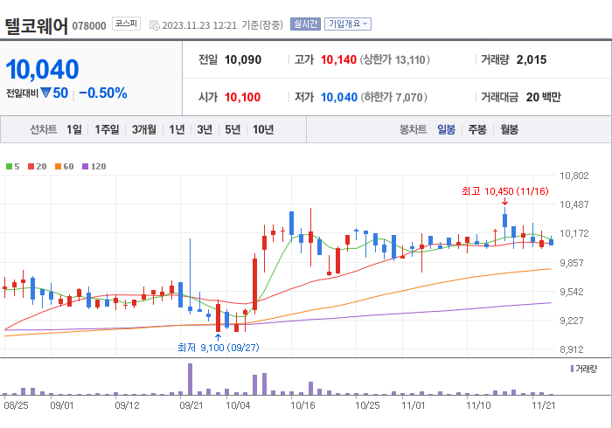Click the 8,912 price axis label
The height and width of the screenshot is (428, 612).
[x=572, y=349]
